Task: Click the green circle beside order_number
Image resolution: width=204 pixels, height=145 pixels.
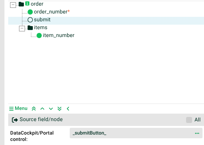Action: (30, 12)
